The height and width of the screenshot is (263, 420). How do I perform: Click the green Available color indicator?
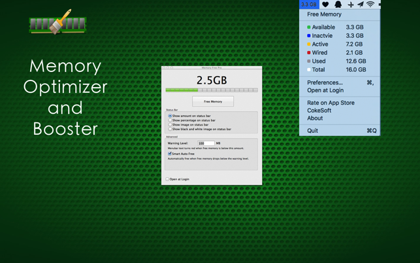coord(309,27)
